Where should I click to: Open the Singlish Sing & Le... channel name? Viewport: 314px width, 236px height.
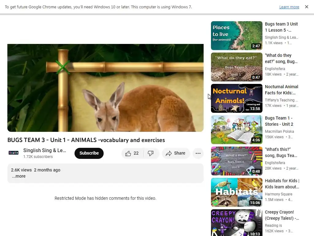[45, 150]
